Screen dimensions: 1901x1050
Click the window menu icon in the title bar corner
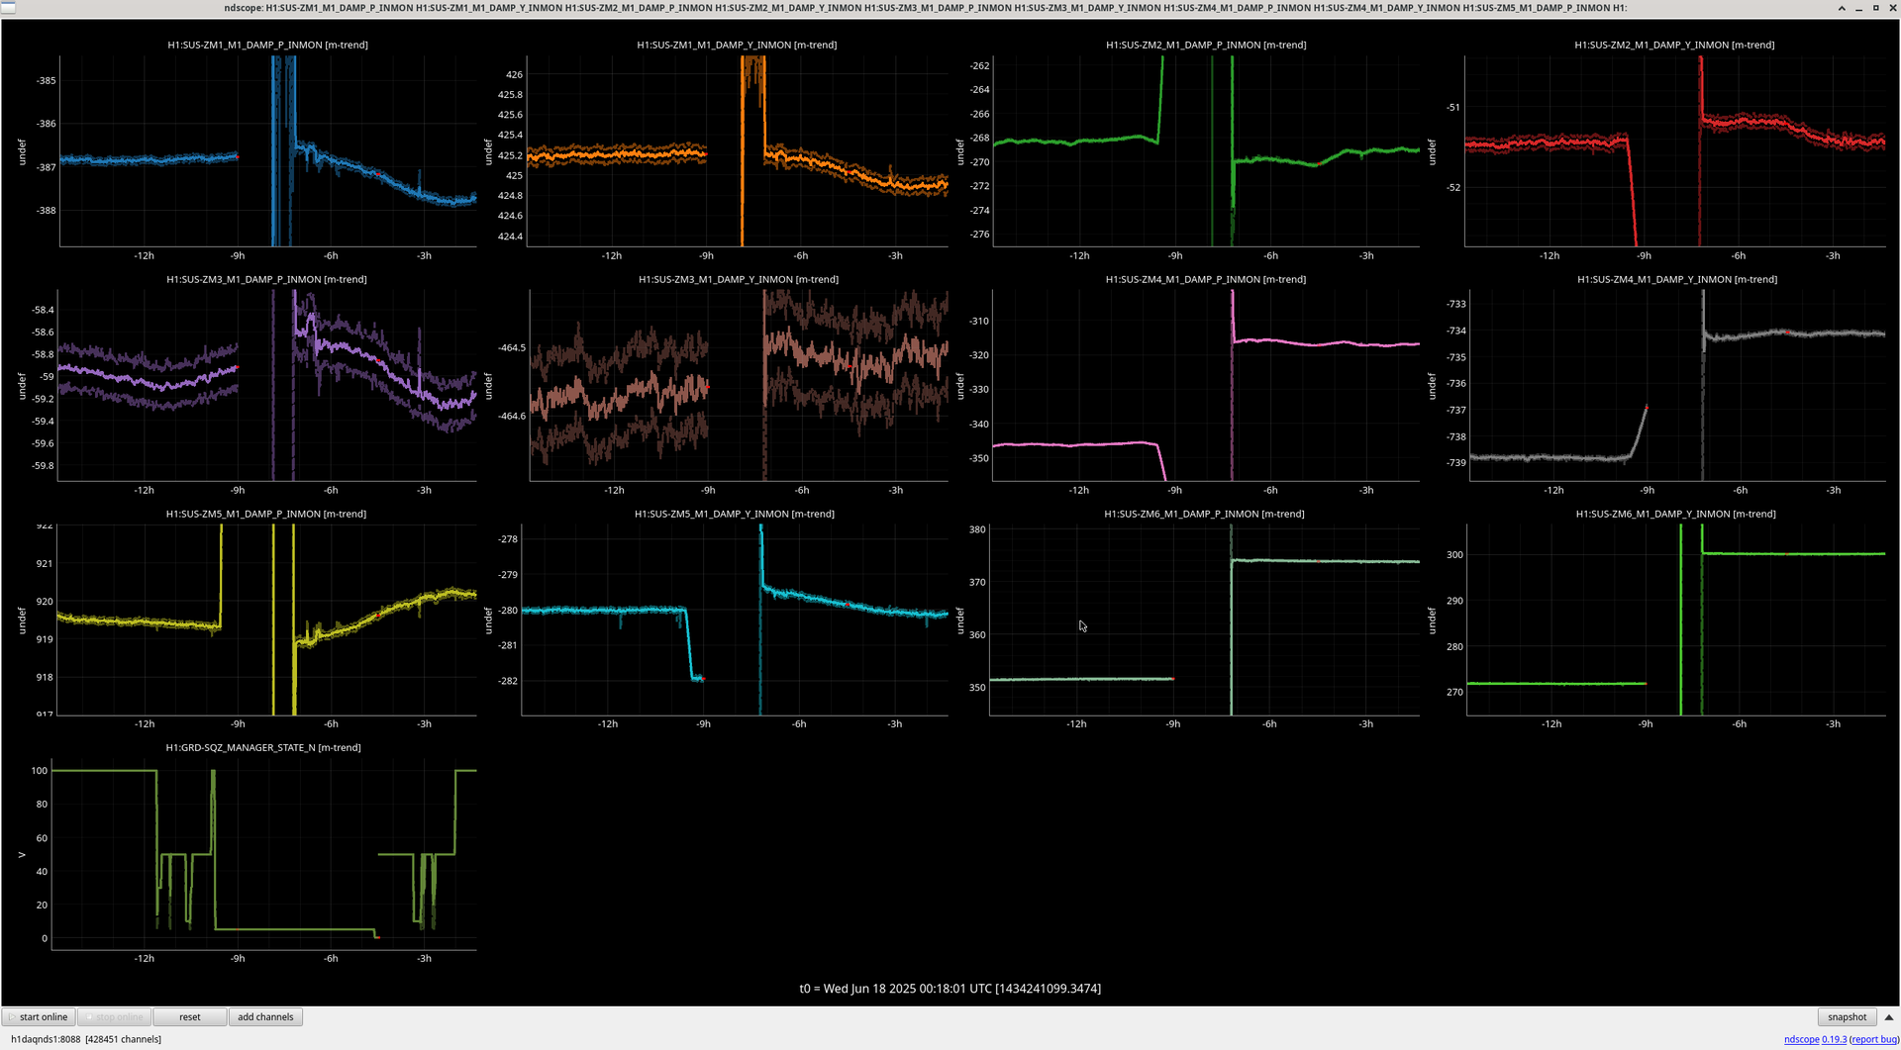8,7
